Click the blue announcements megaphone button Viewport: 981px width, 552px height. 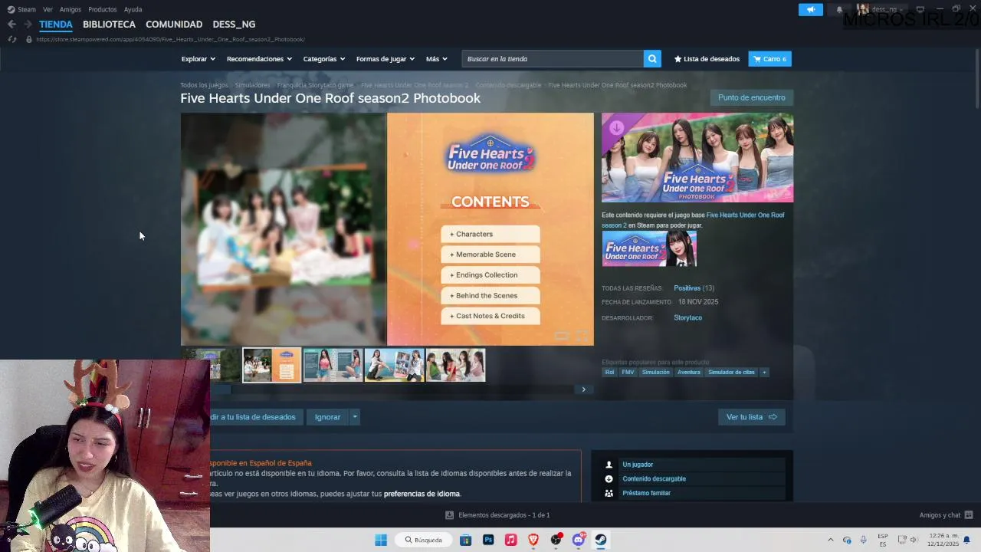810,9
